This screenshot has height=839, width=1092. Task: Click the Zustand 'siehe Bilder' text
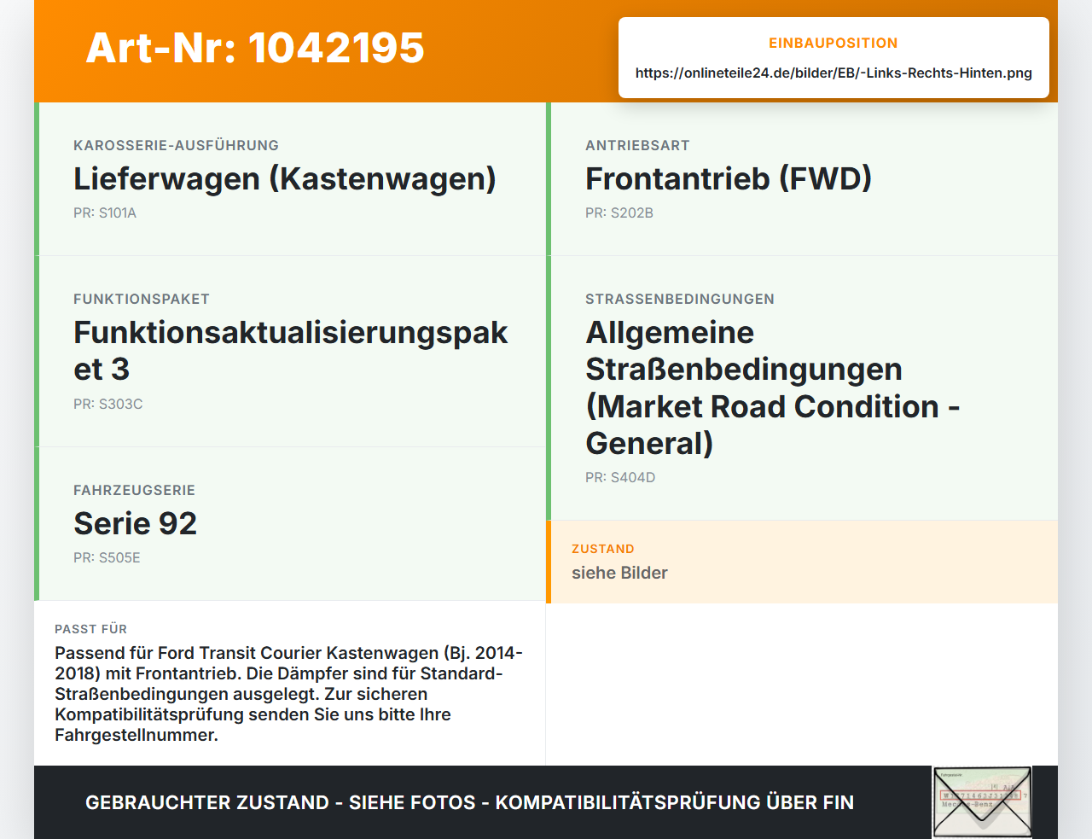(619, 573)
